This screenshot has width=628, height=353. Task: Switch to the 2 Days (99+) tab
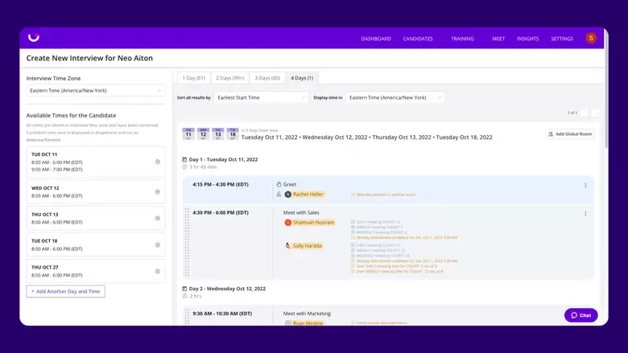(229, 78)
